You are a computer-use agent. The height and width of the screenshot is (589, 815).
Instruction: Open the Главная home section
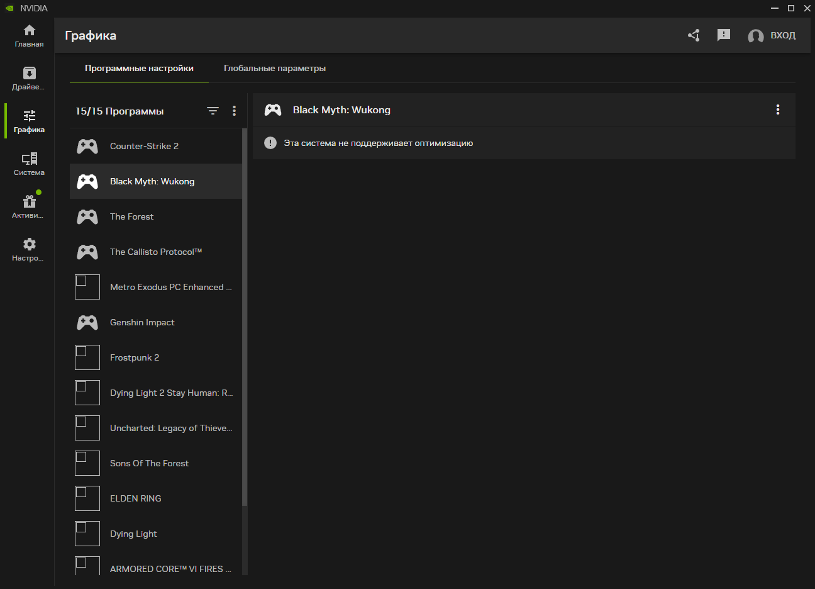click(29, 36)
